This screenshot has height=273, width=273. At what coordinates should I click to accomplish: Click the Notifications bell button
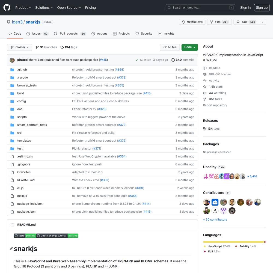[192, 22]
